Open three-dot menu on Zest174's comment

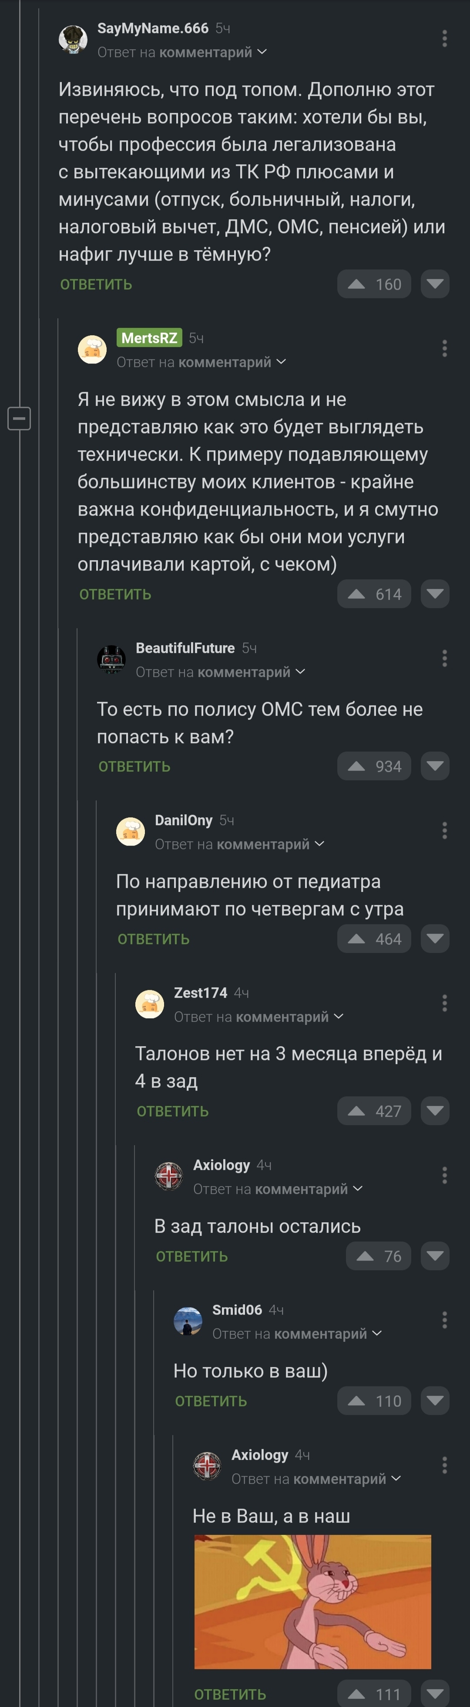click(444, 1003)
